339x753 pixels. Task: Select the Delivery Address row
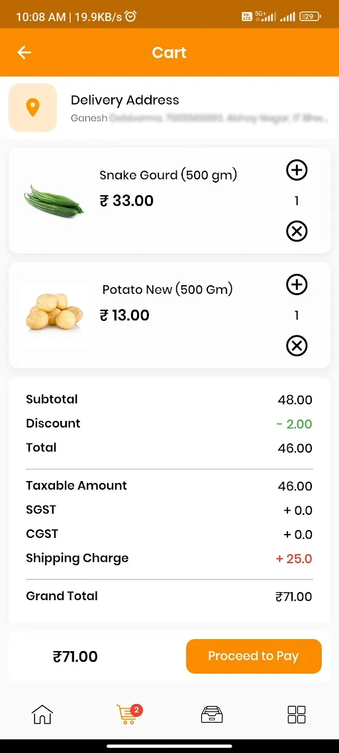pos(169,108)
